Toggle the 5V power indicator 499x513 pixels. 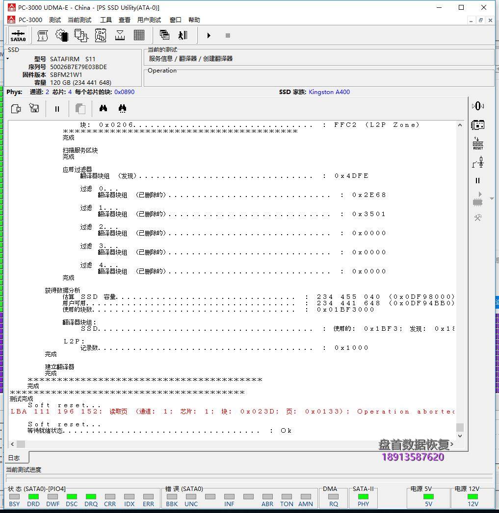[x=428, y=496]
